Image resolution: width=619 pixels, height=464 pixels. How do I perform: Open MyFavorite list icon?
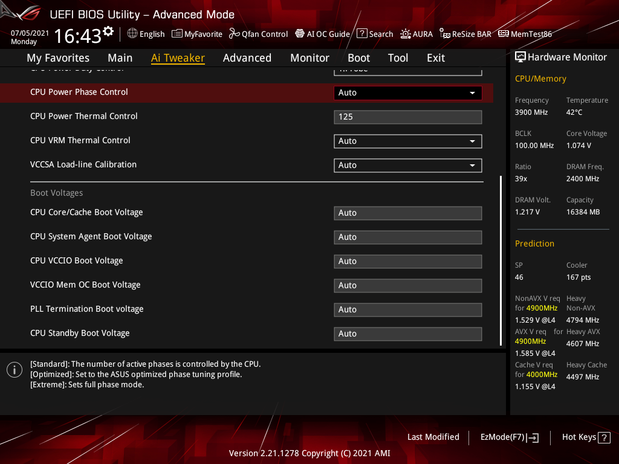tap(177, 34)
